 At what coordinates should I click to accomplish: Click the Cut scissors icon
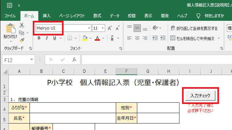[x=22, y=25]
